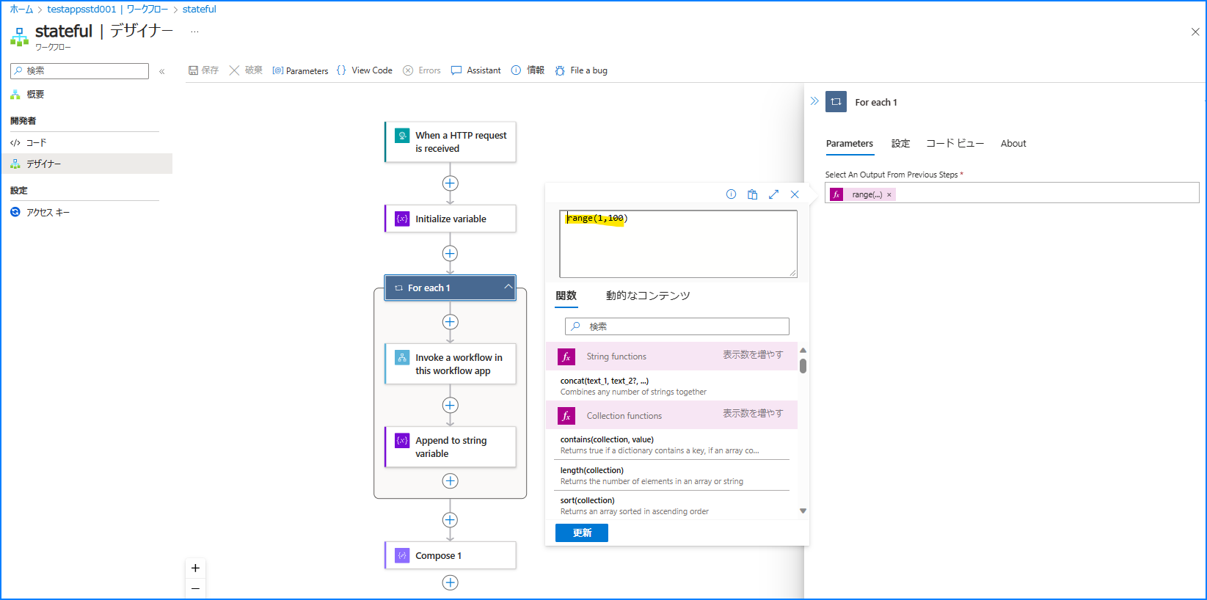Click the paste clipboard icon in expression editor
The width and height of the screenshot is (1207, 600).
(752, 194)
